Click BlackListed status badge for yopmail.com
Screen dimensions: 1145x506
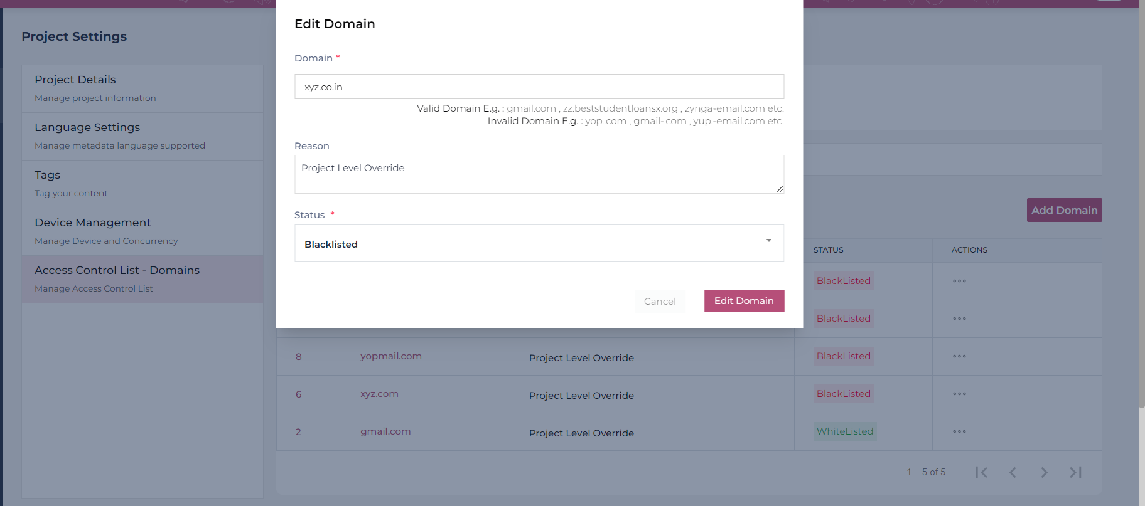pos(843,356)
